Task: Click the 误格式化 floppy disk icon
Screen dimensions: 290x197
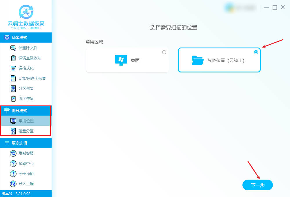Action: [13, 68]
